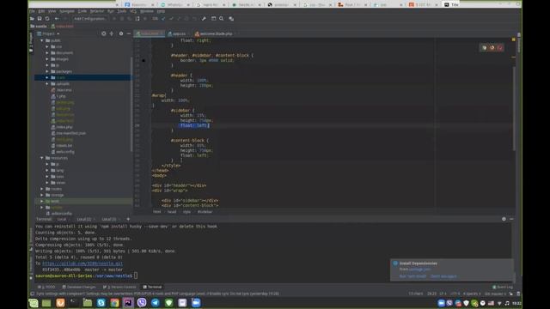Expand the storage folder
Viewport: 550px width, 309px height.
42,195
